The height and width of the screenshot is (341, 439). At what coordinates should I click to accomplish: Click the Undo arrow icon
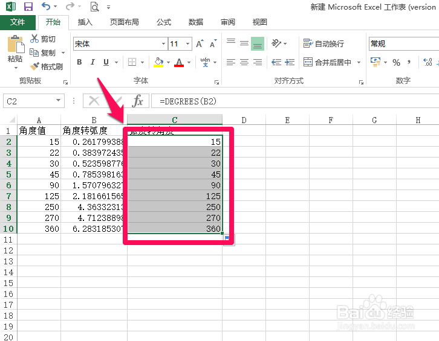(x=46, y=6)
